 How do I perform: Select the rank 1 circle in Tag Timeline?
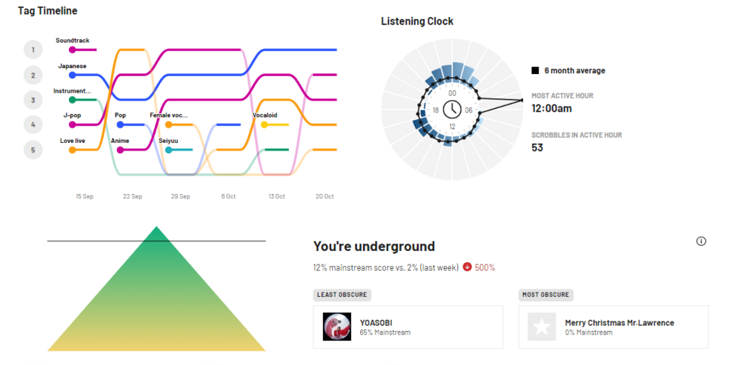(33, 50)
